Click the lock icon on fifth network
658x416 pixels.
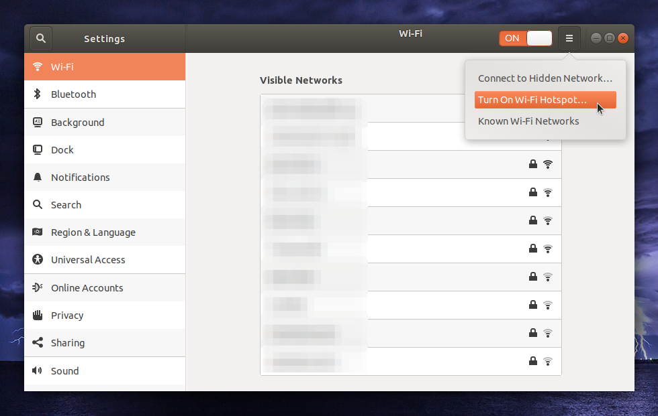pos(533,220)
